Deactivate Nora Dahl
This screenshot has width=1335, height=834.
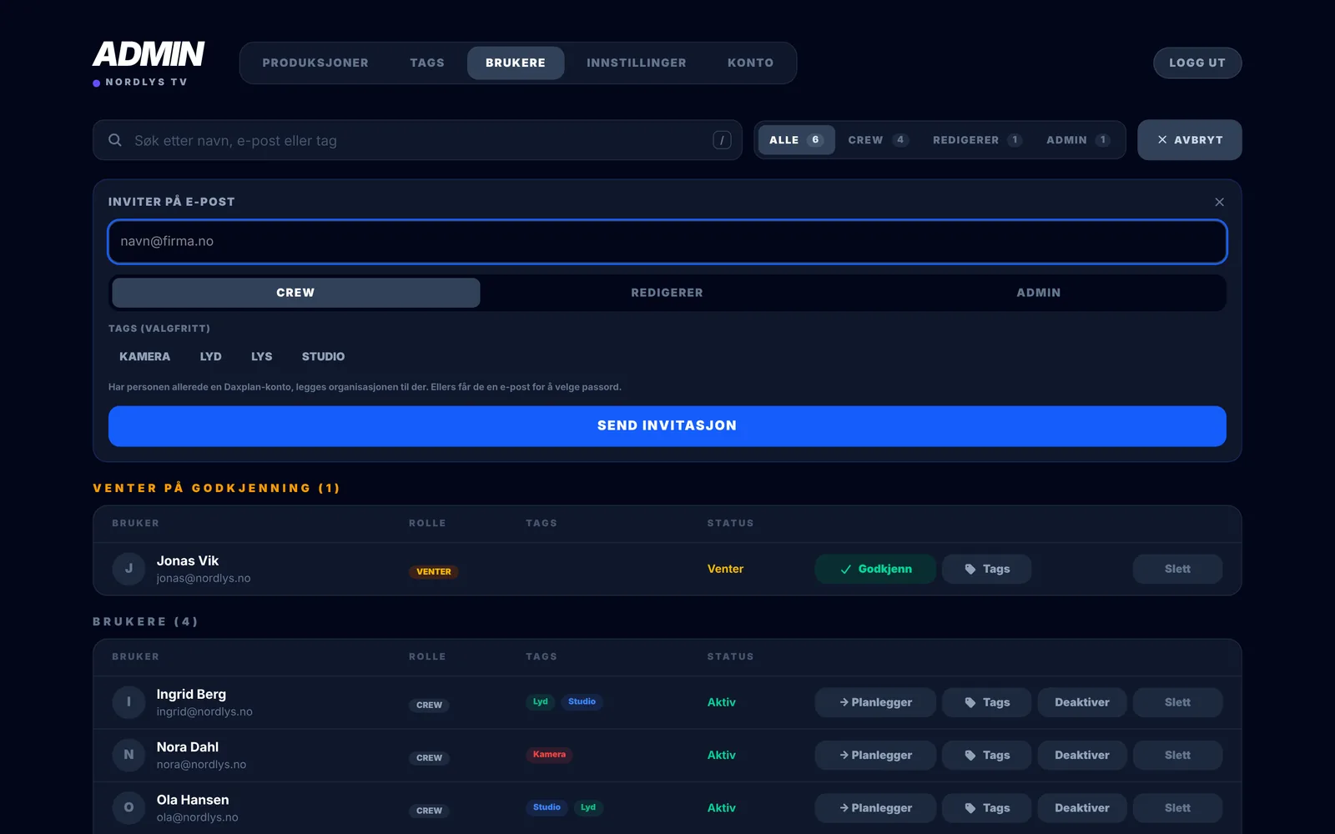[x=1082, y=755]
